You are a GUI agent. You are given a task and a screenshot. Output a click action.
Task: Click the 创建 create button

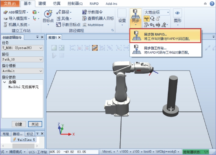tap(19, 124)
